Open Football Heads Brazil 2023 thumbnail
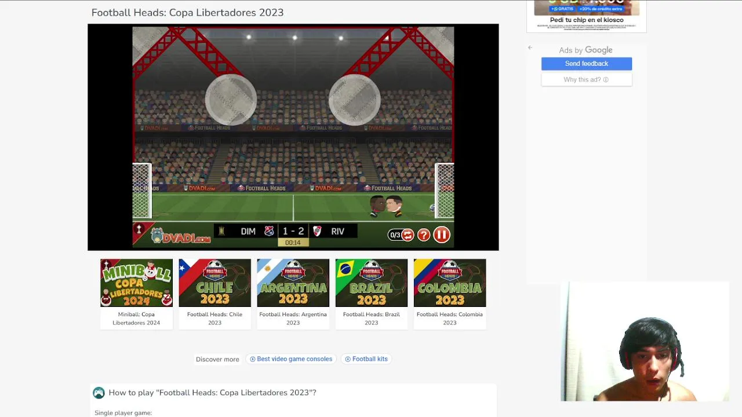This screenshot has height=417, width=742. 371,283
